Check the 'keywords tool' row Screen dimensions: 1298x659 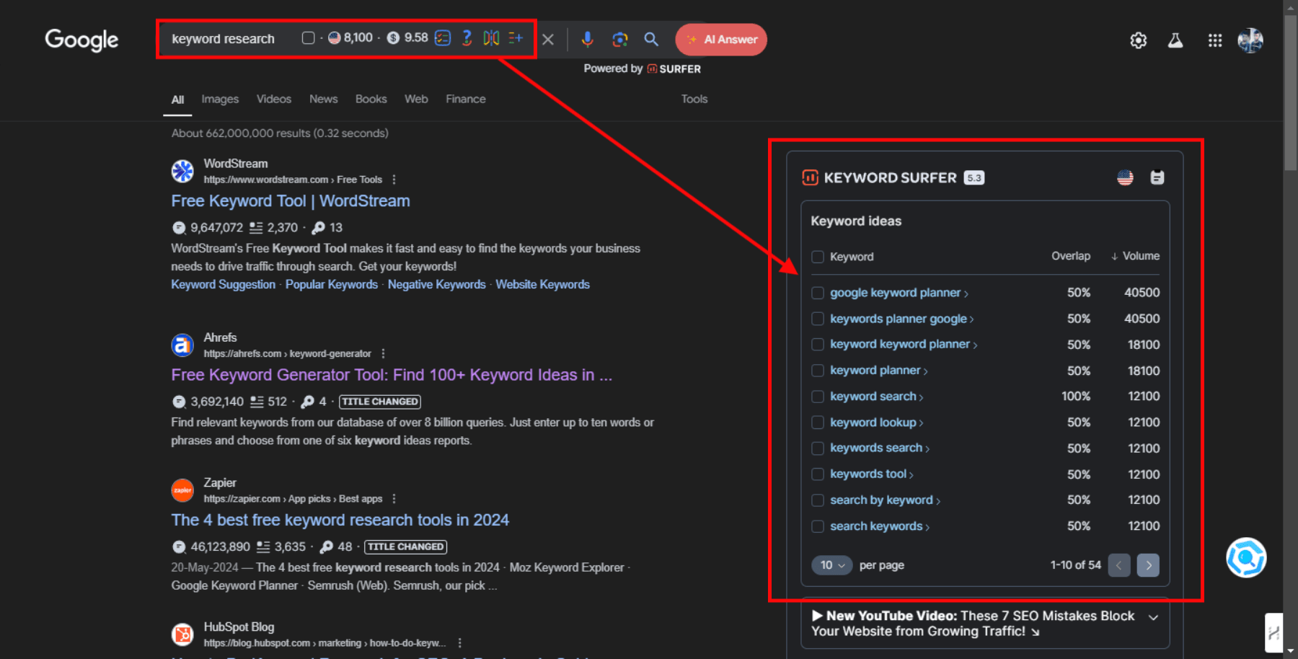[x=818, y=474]
